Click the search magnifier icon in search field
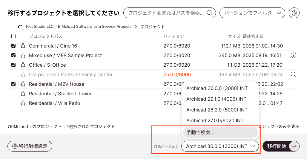Viewport: 307px width, 159px height. [210, 13]
